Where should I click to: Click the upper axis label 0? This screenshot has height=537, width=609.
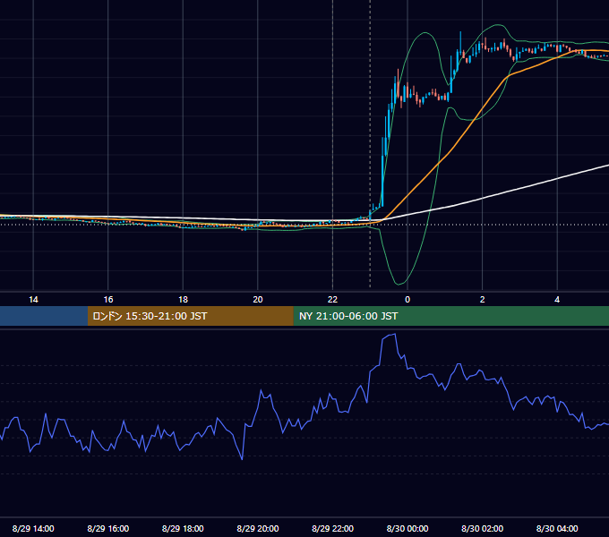tap(407, 300)
